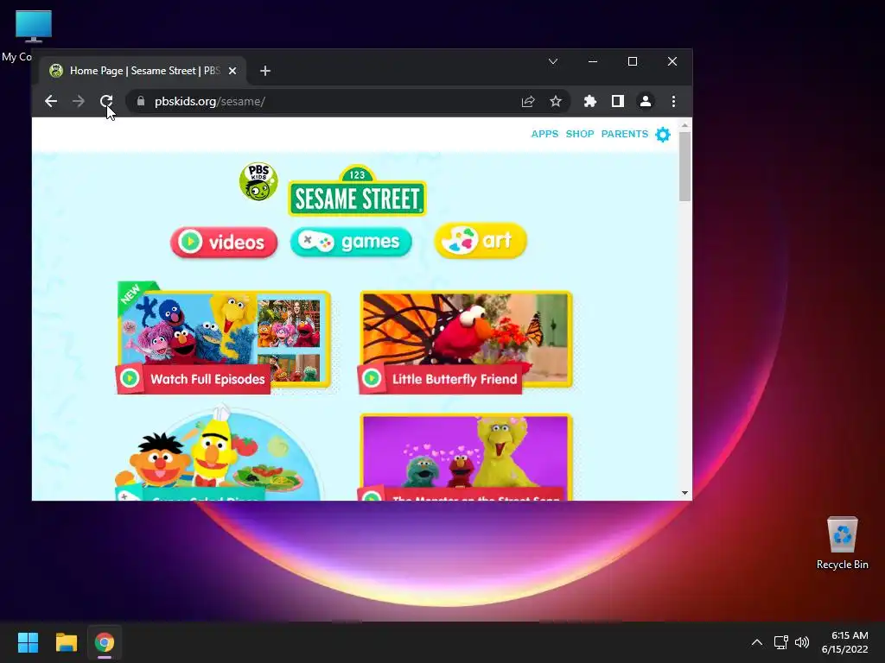Click the Sesame Street sign logo
This screenshot has height=663, width=885.
(357, 191)
